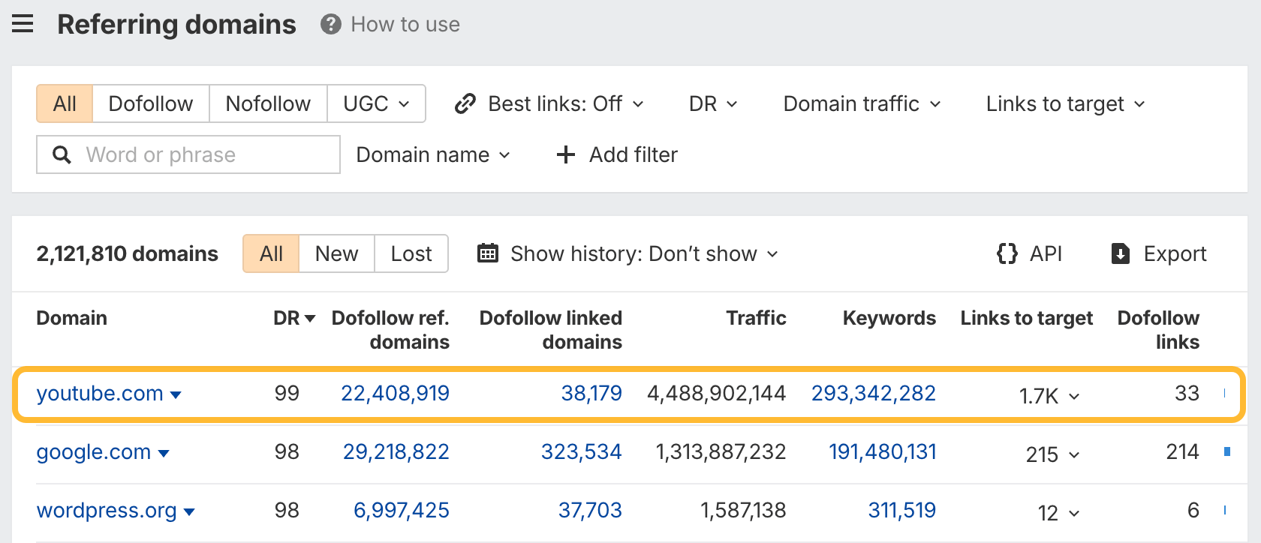Click the API curly braces icon

[x=1007, y=253]
